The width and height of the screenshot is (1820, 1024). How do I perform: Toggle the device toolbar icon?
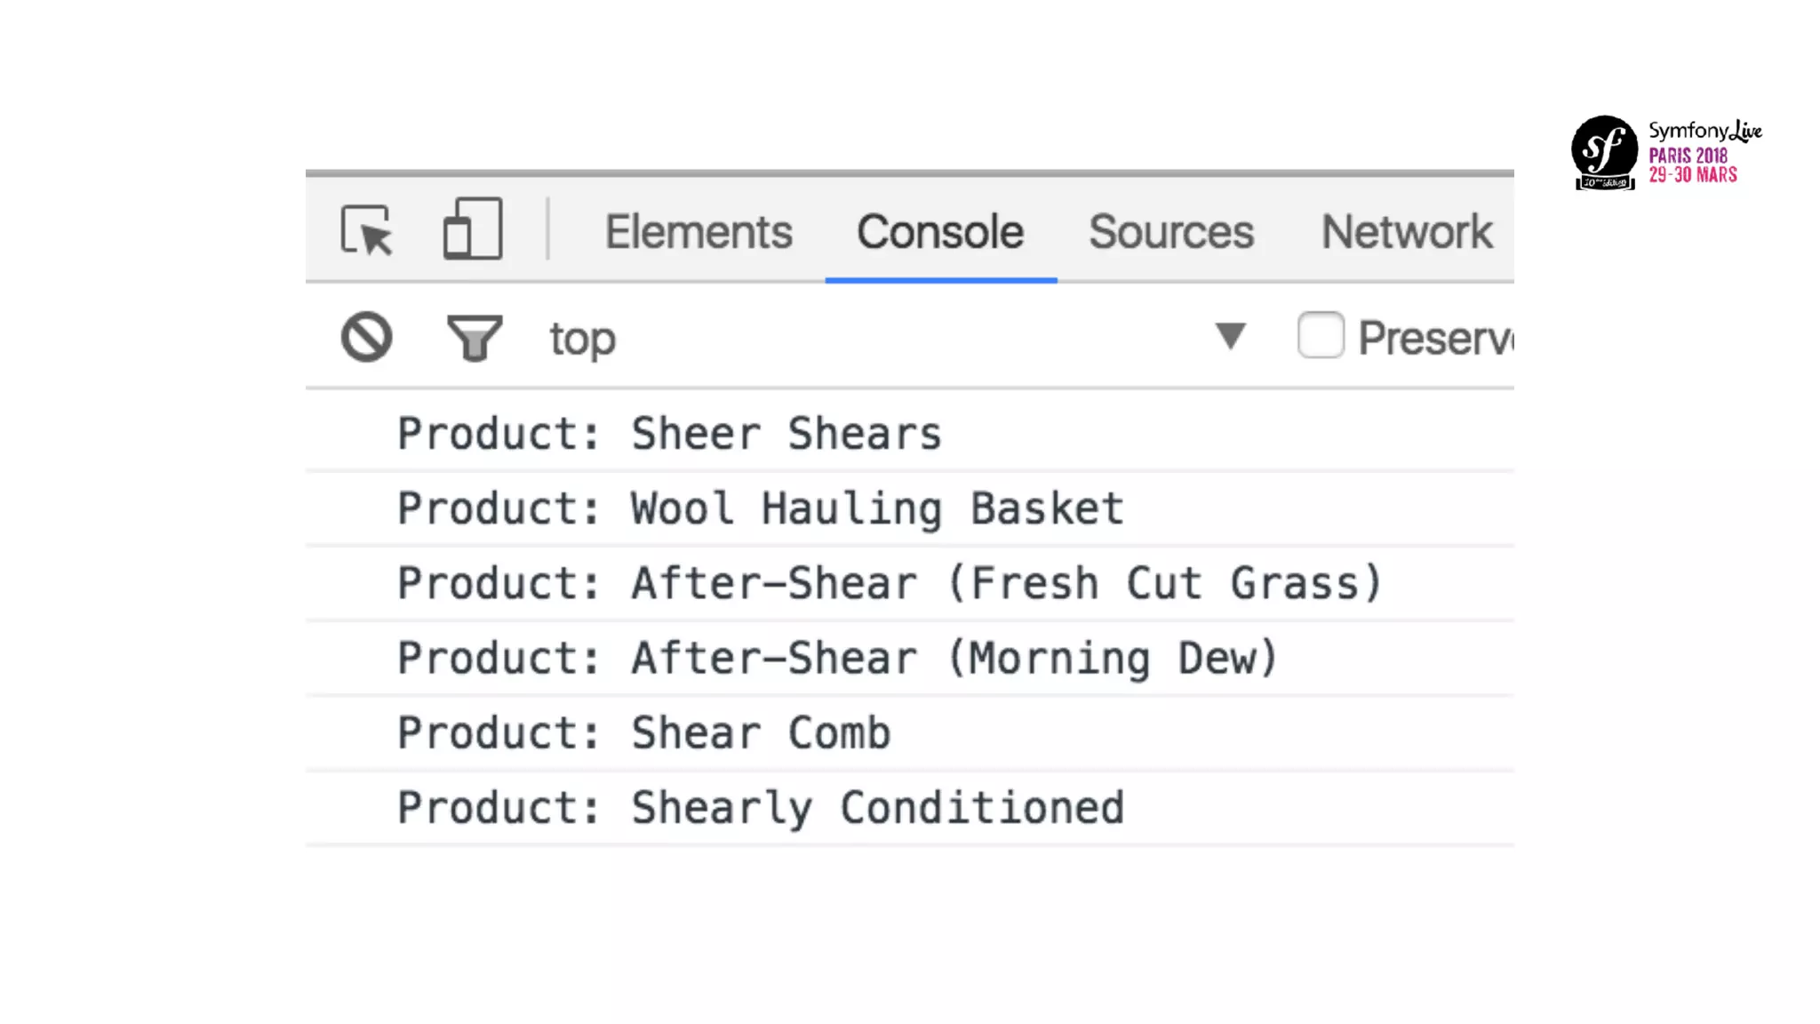coord(473,229)
